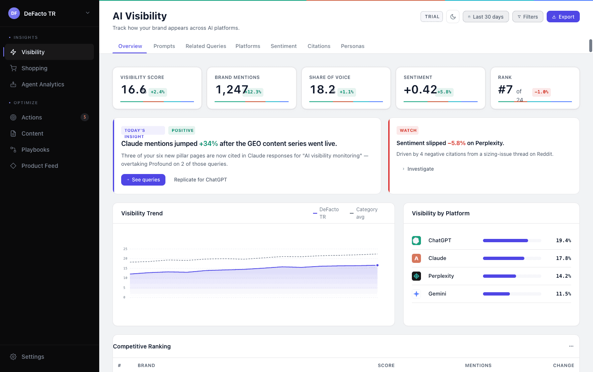
Task: Select the Agent Analytics robot icon
Action: (14, 84)
